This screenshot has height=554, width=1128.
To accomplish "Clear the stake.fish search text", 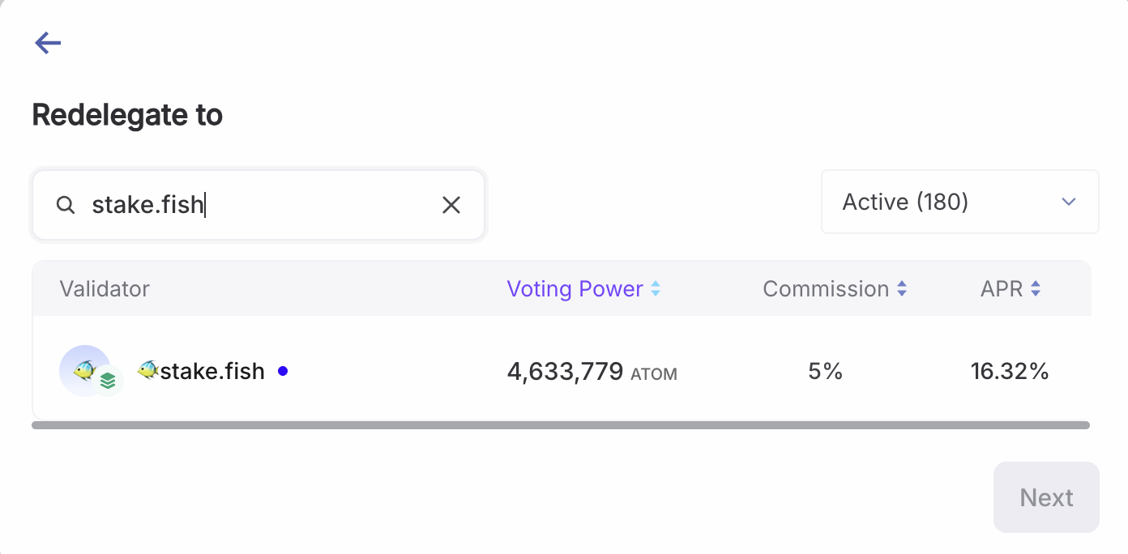I will 451,205.
